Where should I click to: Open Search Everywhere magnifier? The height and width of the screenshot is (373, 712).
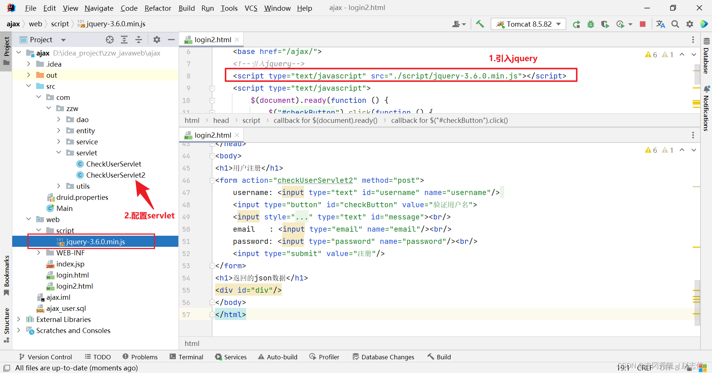[x=675, y=24]
